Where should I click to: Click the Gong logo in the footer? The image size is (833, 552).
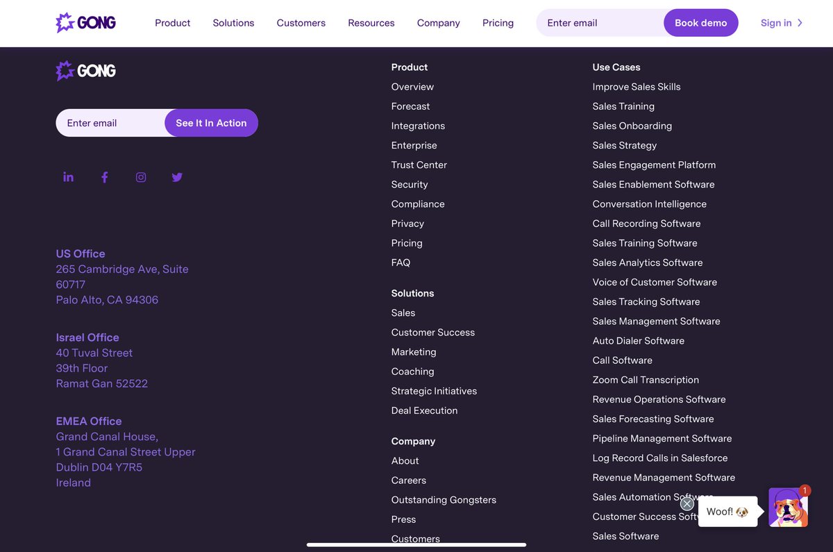85,71
